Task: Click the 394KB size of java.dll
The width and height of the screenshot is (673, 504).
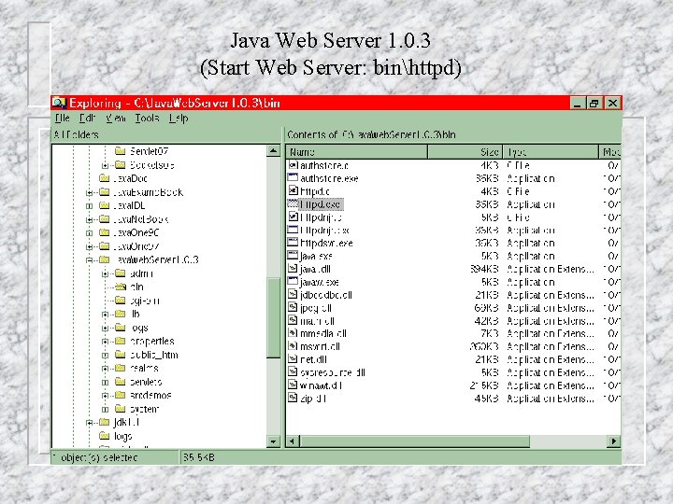Action: click(484, 269)
